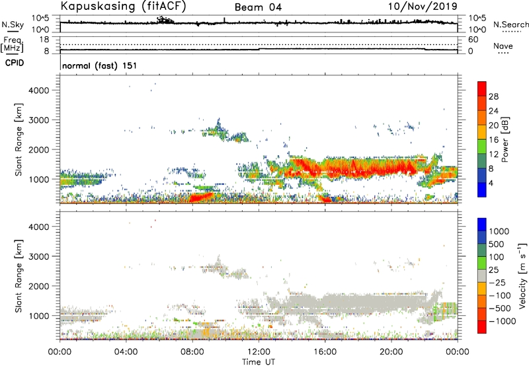This screenshot has width=529, height=366.
Task: Click the 'Freq. [MHz]' axis label
Action: pyautogui.click(x=12, y=45)
